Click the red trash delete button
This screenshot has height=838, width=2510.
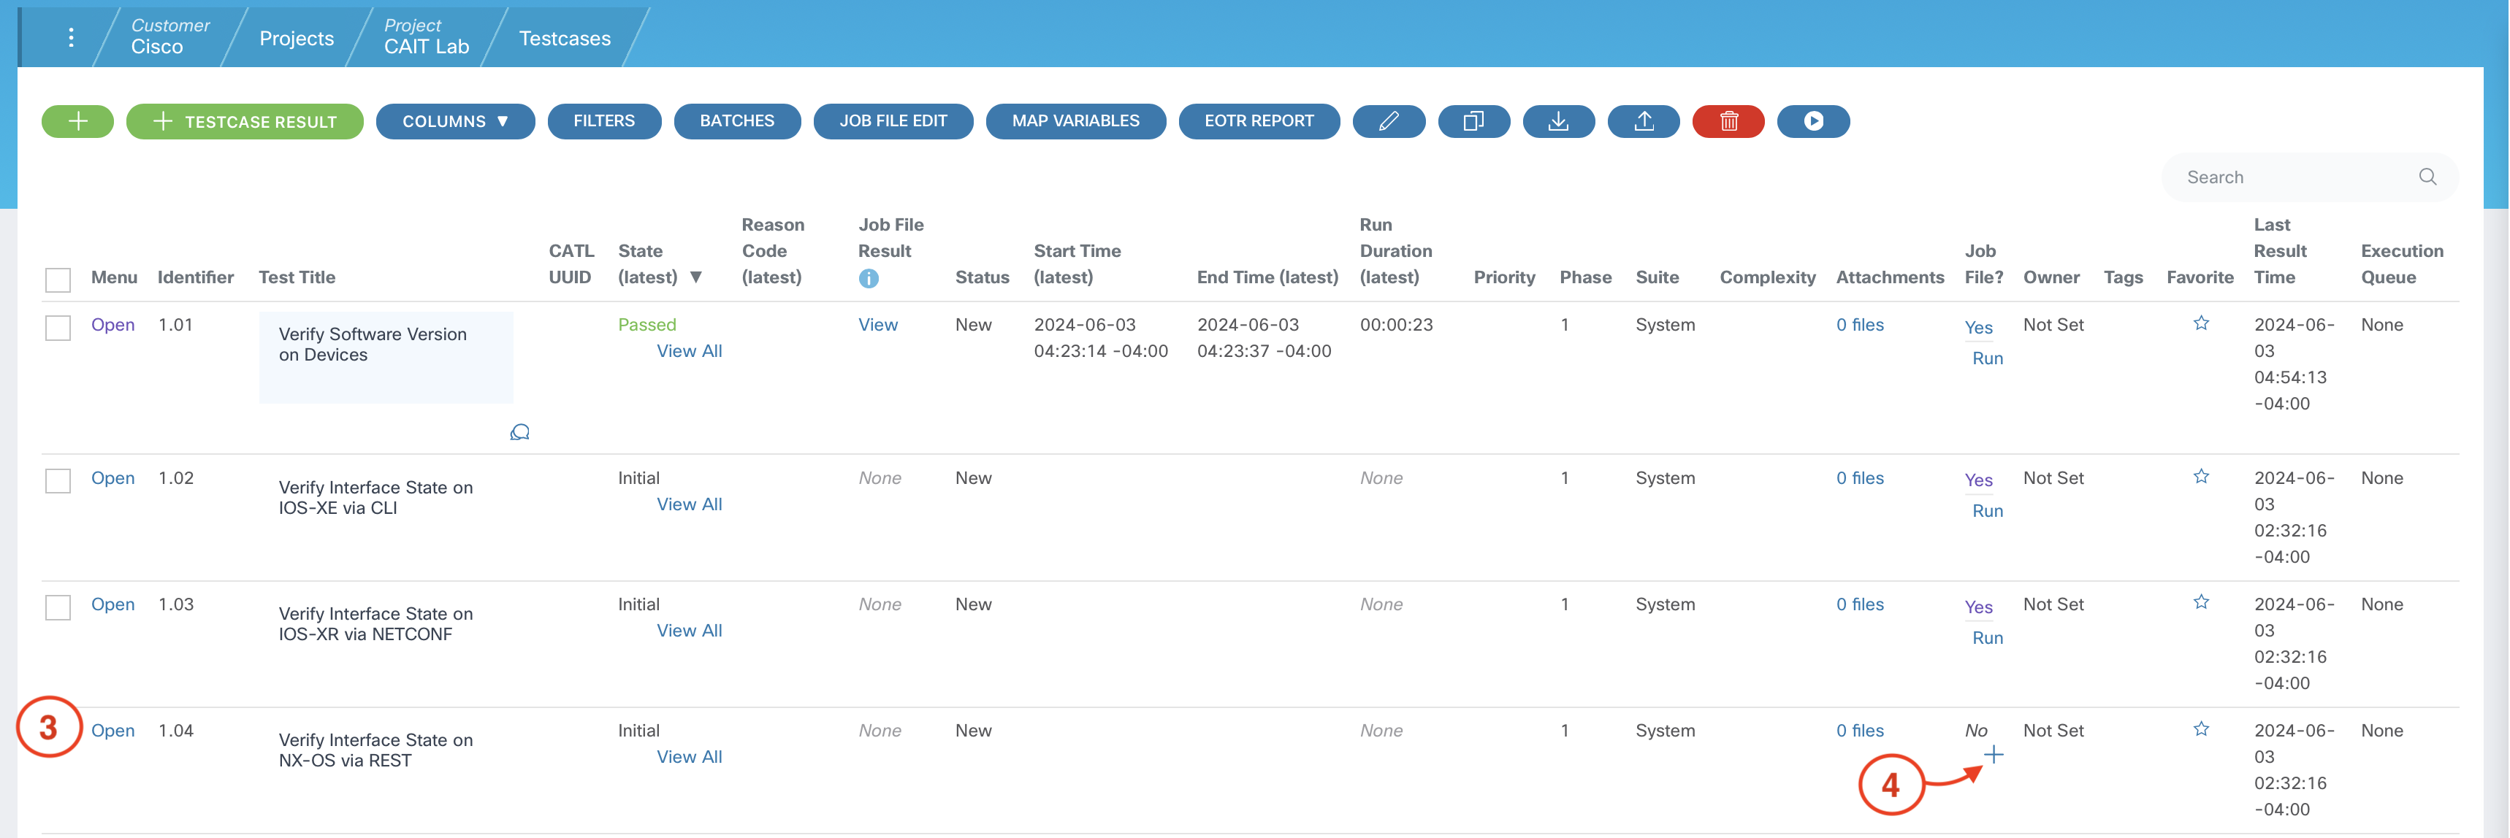click(1728, 120)
